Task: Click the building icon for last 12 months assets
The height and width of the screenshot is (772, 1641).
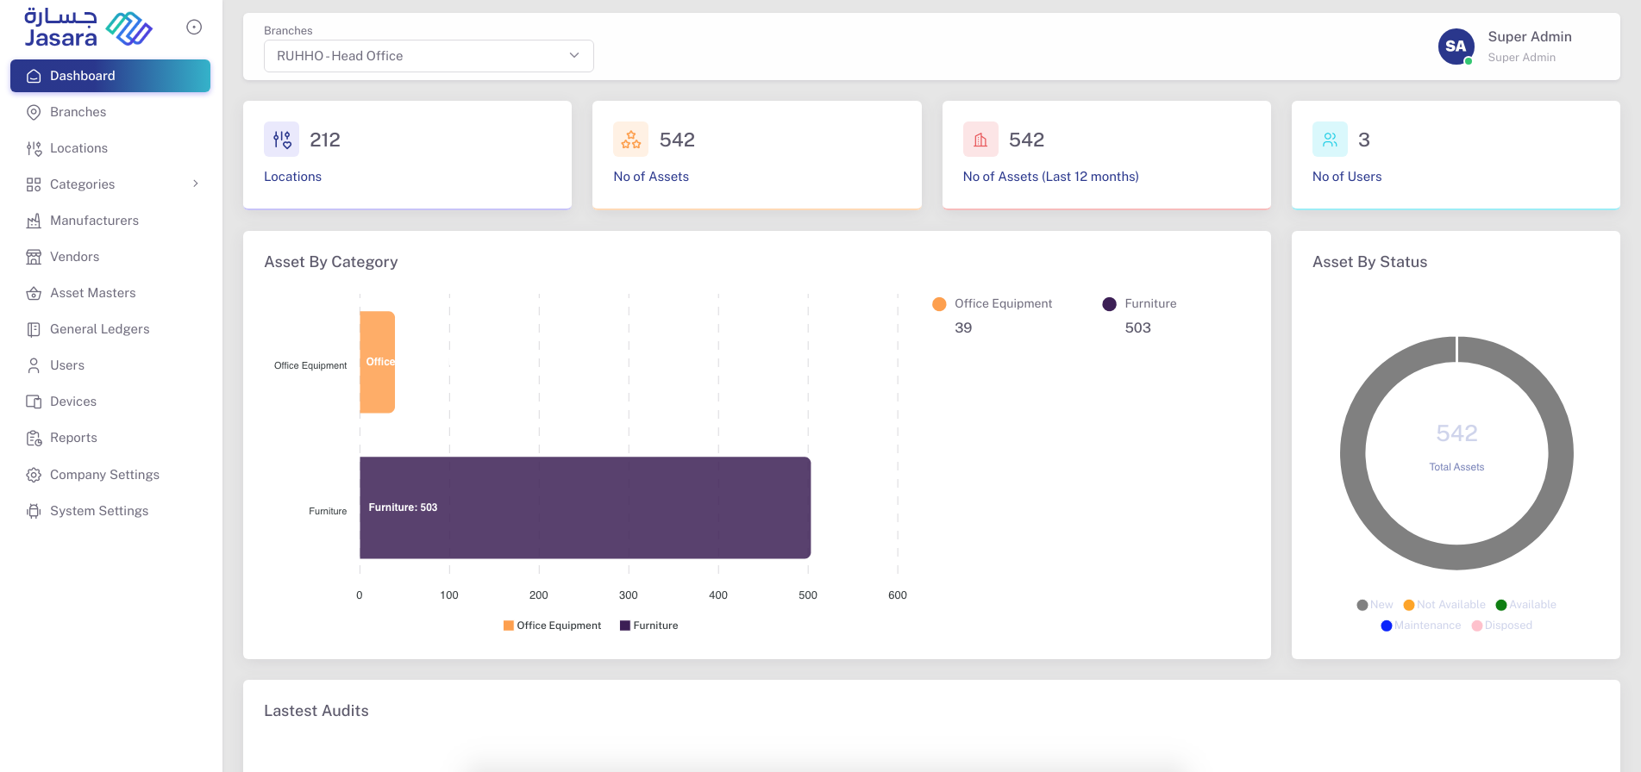Action: (980, 140)
